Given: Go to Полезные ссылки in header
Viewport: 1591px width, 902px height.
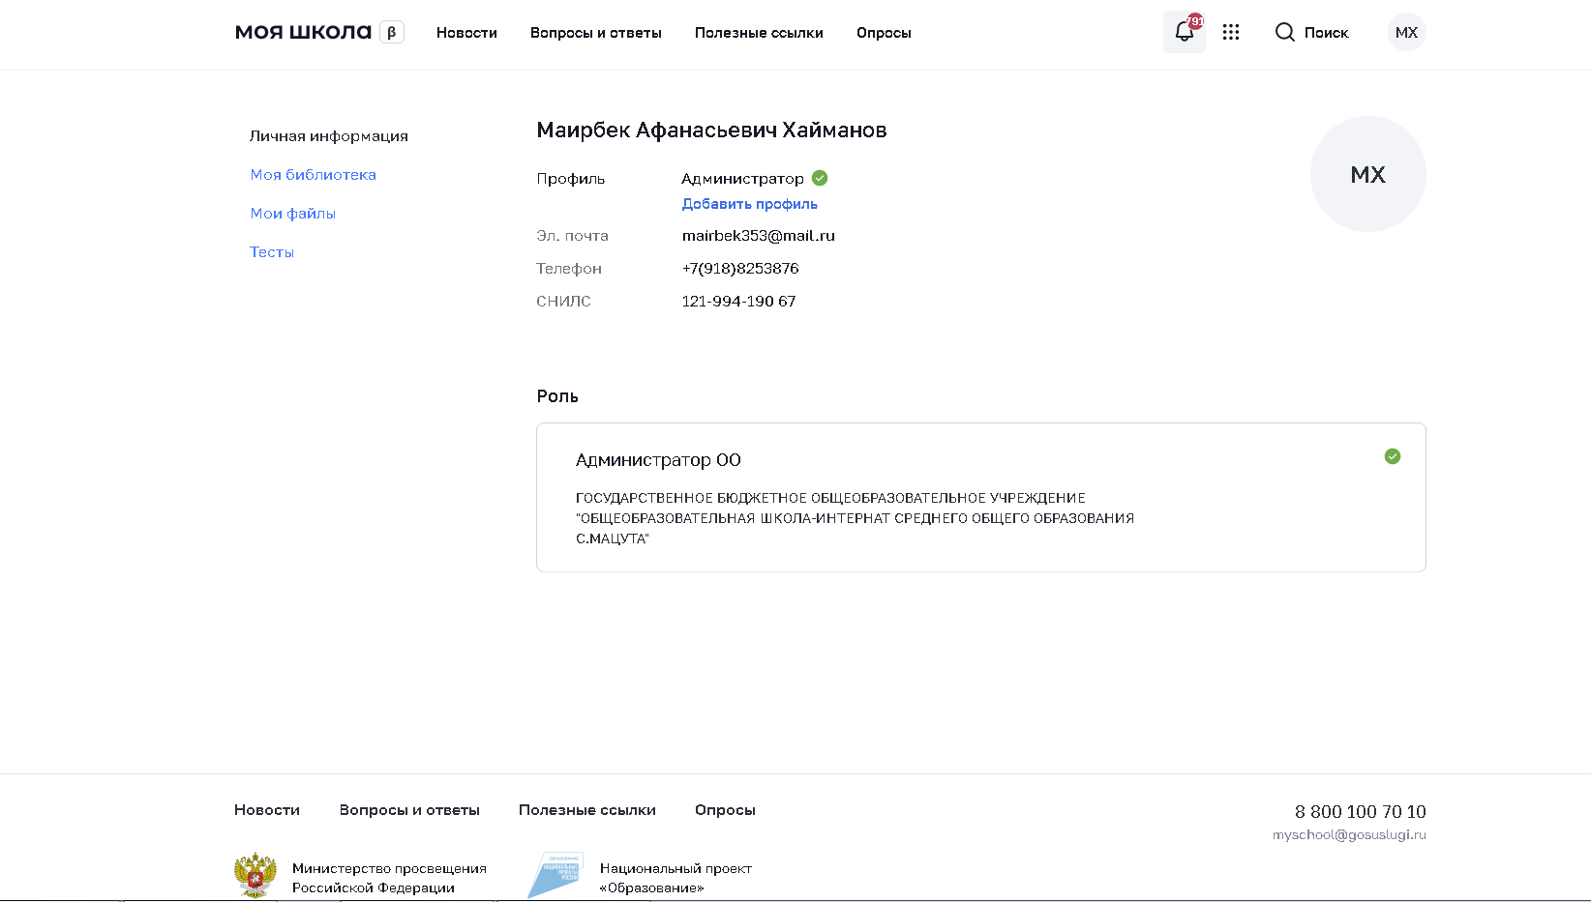Looking at the screenshot, I should (759, 33).
